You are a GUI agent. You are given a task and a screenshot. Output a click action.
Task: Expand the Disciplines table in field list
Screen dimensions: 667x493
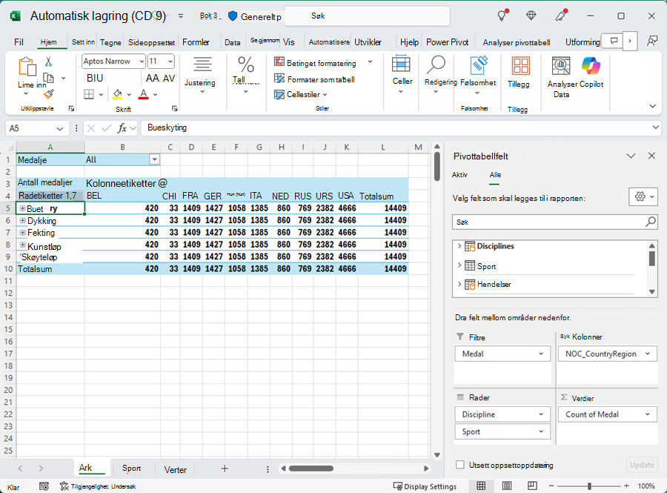(459, 245)
